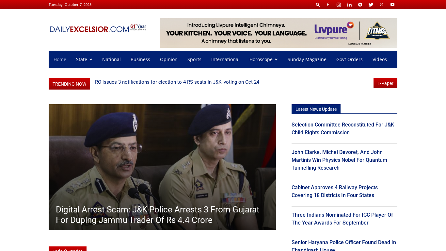Expand the State dropdown menu
Screen dimensions: 446x251
coord(84,59)
